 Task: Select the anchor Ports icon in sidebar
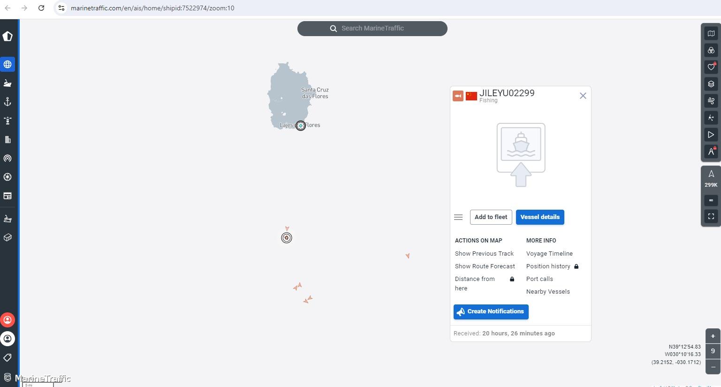pyautogui.click(x=8, y=101)
